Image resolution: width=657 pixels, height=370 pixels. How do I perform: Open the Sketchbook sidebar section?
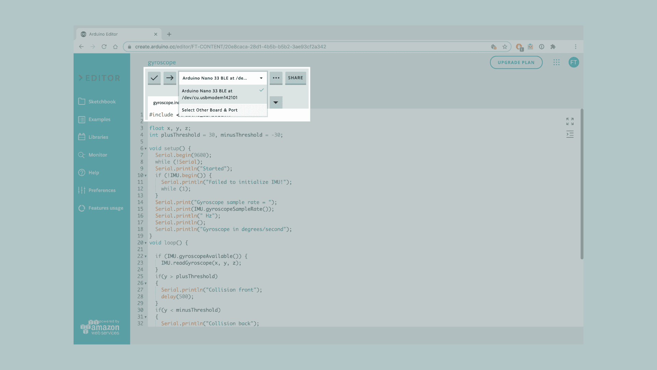click(102, 102)
